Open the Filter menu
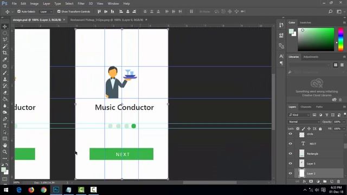This screenshot has width=347, height=195. pyautogui.click(x=81, y=4)
